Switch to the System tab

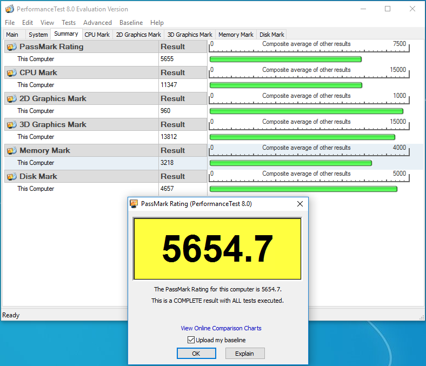(38, 35)
